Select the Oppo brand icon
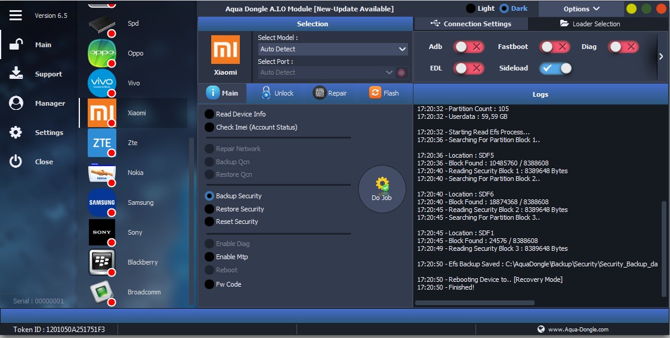 [x=102, y=53]
